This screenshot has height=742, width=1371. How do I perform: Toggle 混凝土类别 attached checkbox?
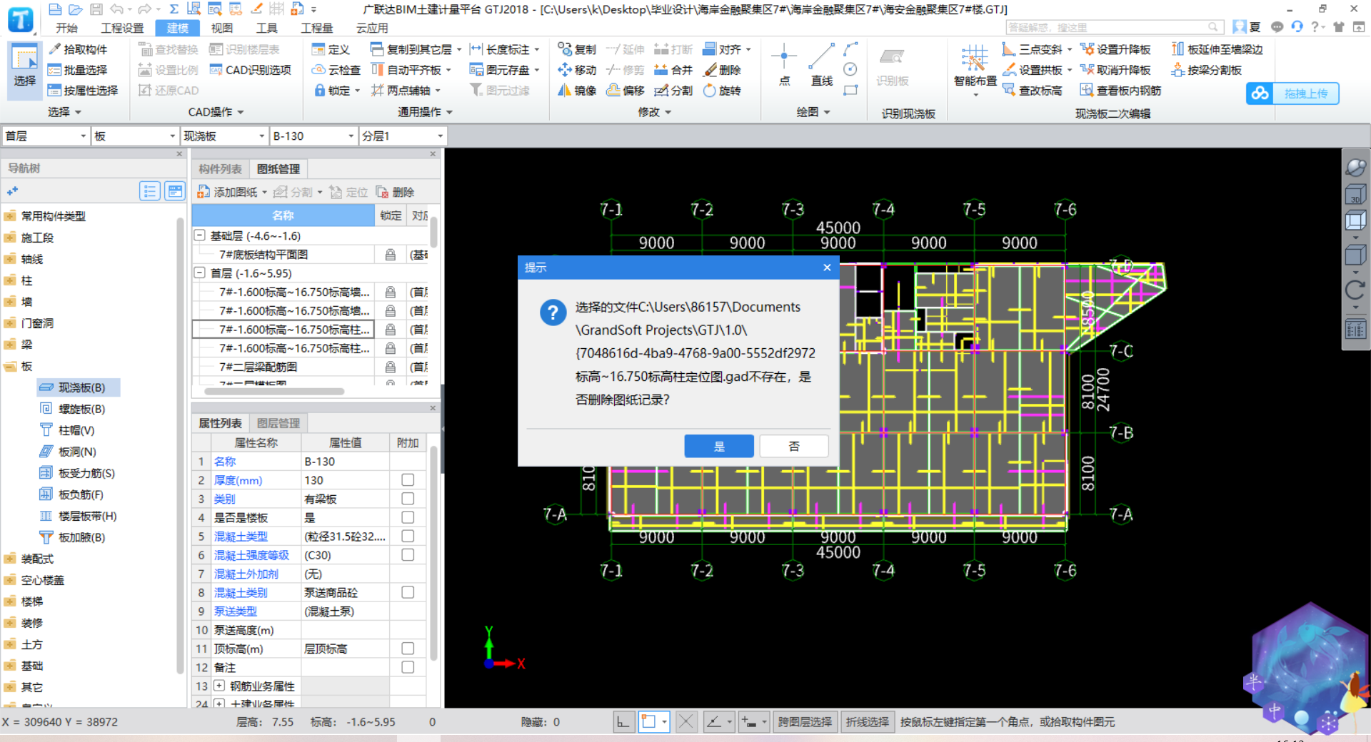point(408,592)
